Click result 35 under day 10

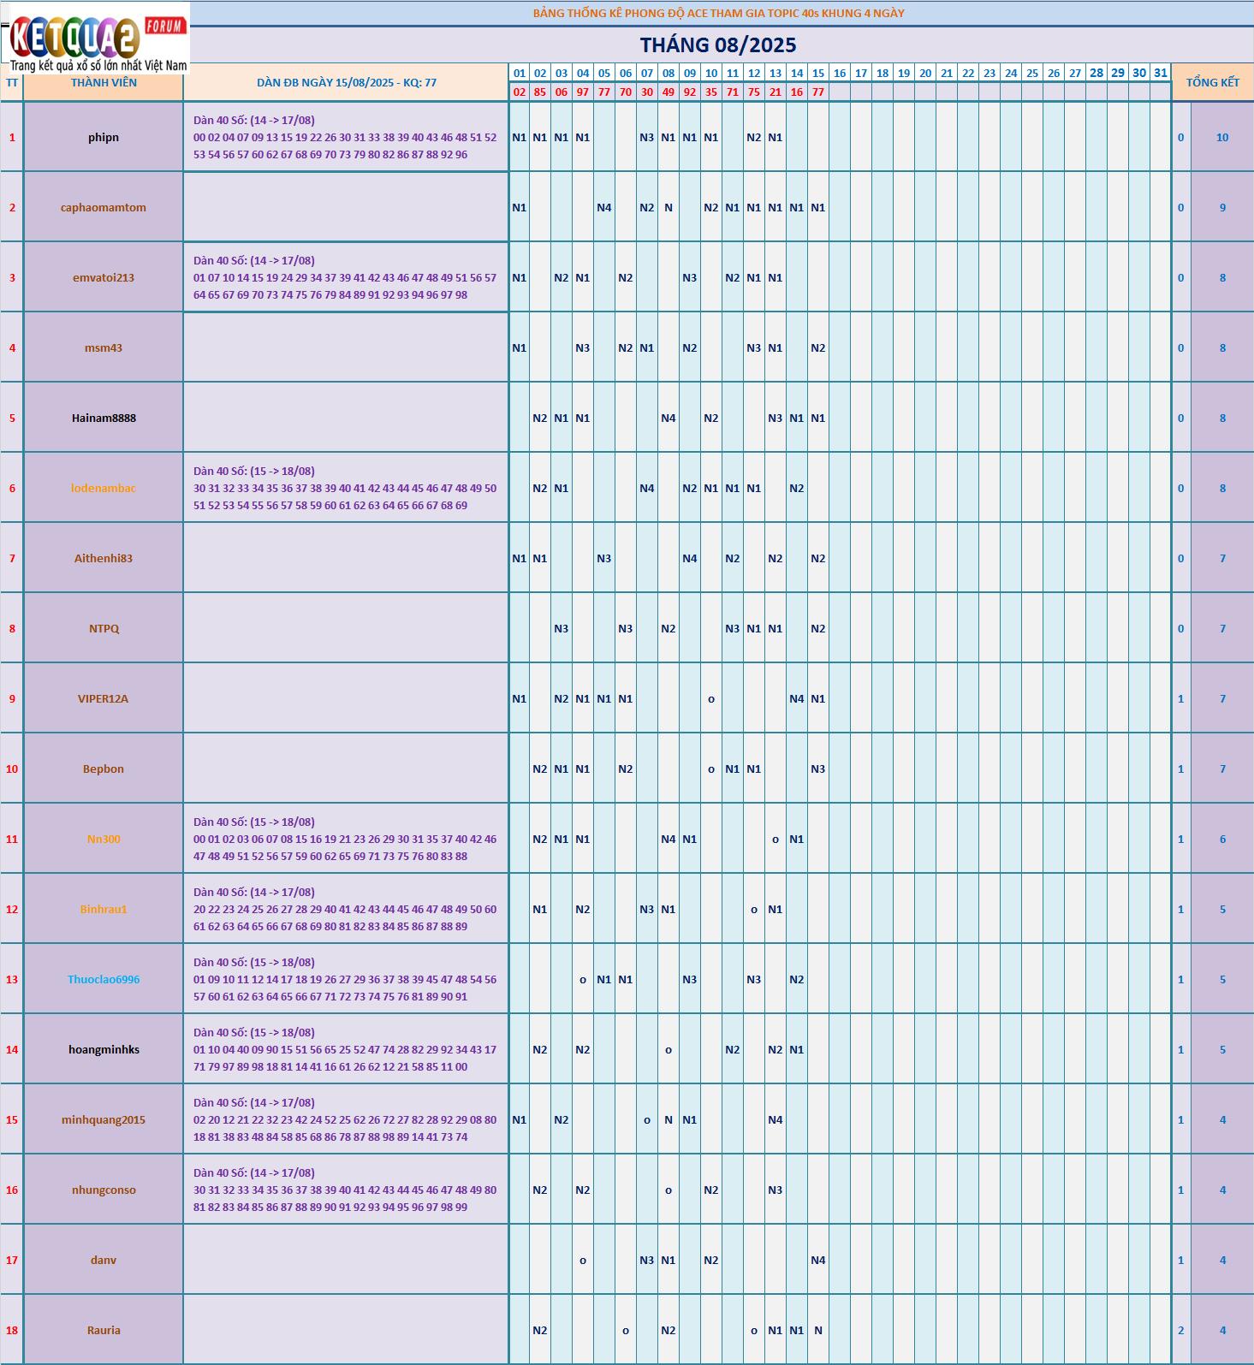[x=711, y=92]
